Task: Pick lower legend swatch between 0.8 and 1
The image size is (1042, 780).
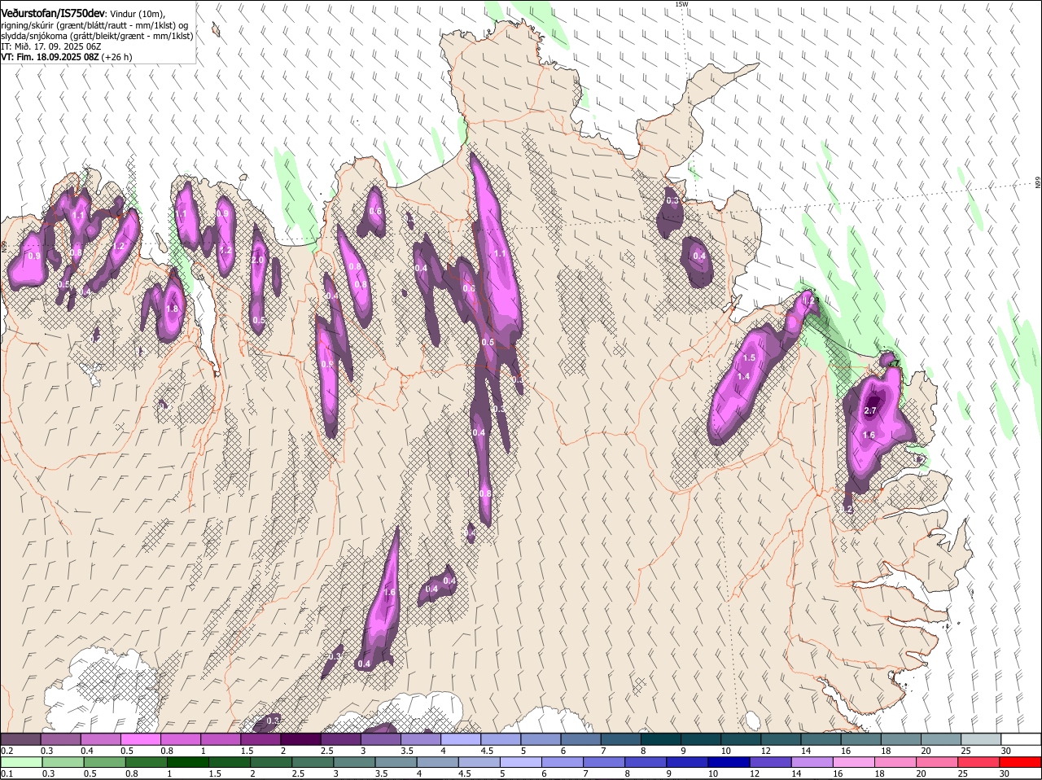Action: coord(146,762)
